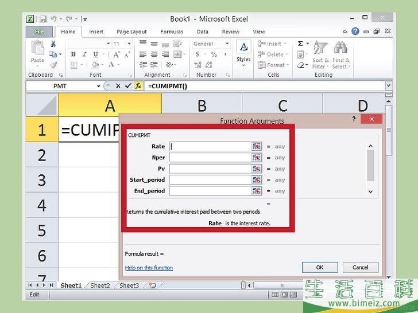Click Increase Decimal icon
418x313 pixels.
click(198, 65)
